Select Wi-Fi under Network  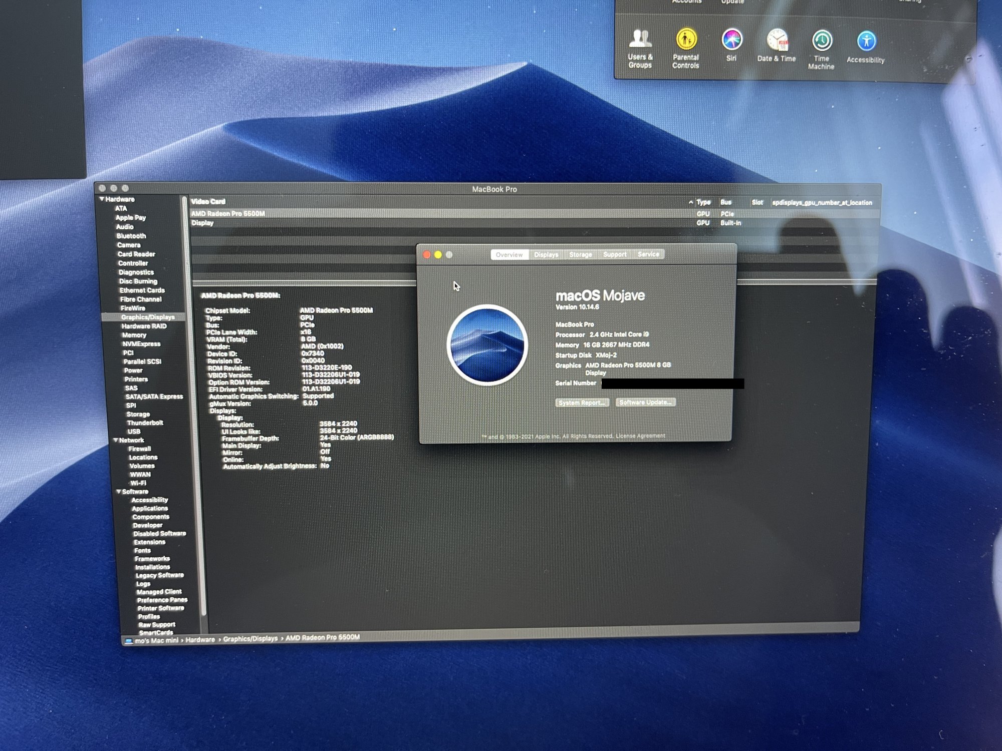click(138, 483)
